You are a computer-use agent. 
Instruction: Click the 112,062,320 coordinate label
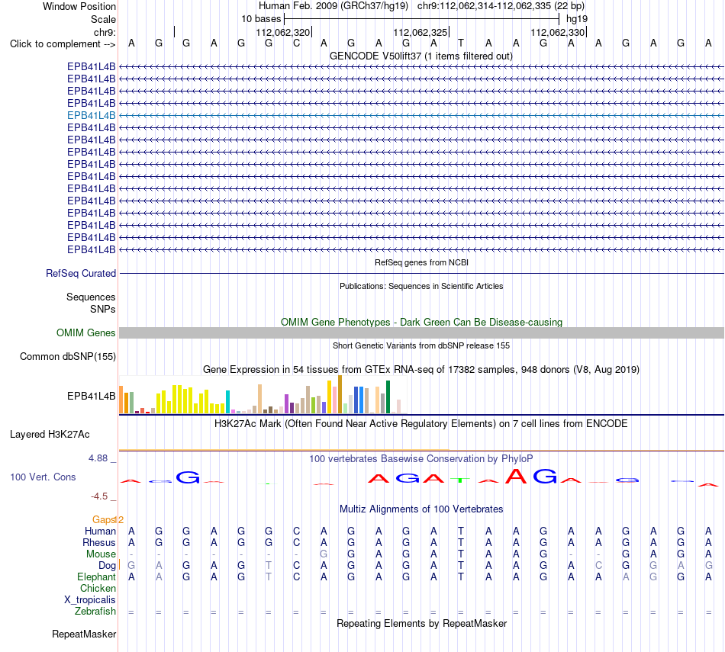[x=282, y=32]
